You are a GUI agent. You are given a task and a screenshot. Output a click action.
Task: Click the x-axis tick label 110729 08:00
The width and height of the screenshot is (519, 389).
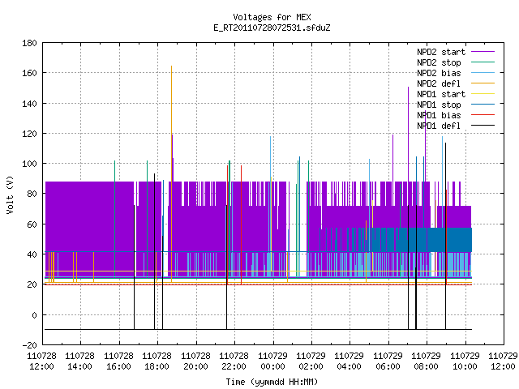426,361
